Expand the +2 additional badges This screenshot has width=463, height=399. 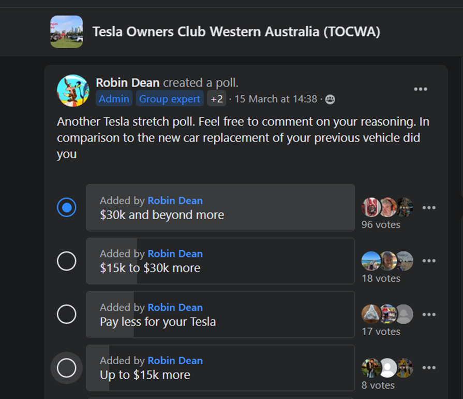(x=216, y=98)
